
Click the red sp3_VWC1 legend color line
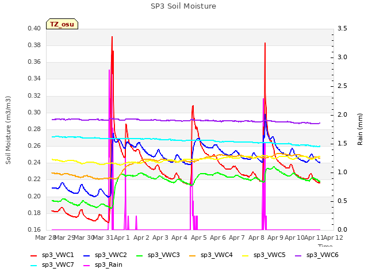34,255
